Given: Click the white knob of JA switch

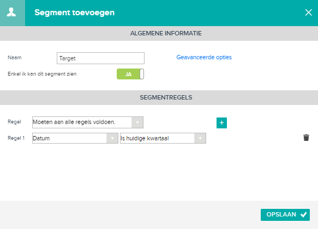Looking at the screenshot, I should pyautogui.click(x=142, y=74).
